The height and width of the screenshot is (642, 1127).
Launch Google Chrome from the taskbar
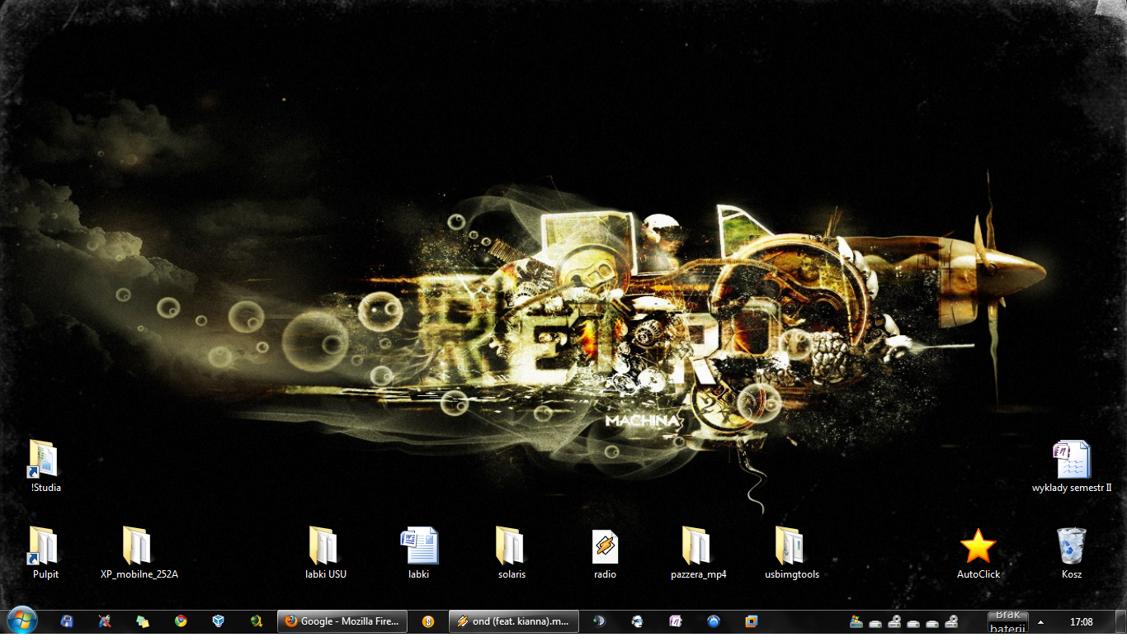click(181, 621)
